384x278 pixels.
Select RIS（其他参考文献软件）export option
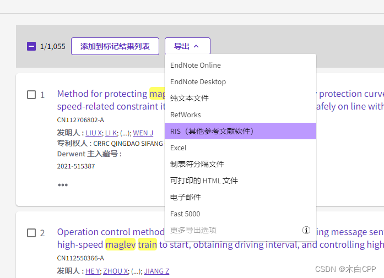pos(240,131)
